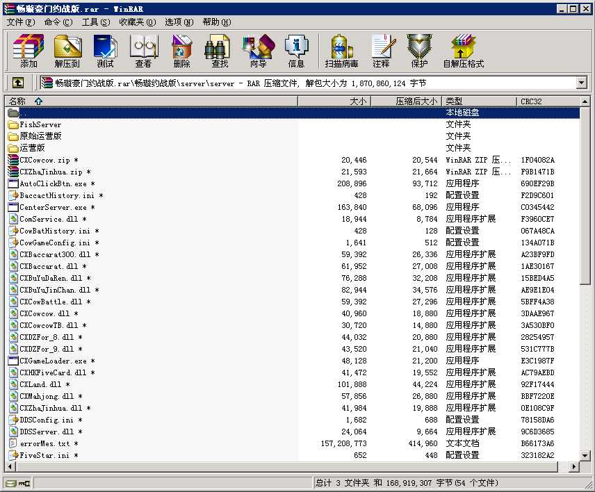Viewport: 595px width, 492px height.
Task: Select the CXZhaJinhua.zip archive icon
Action: 13,172
